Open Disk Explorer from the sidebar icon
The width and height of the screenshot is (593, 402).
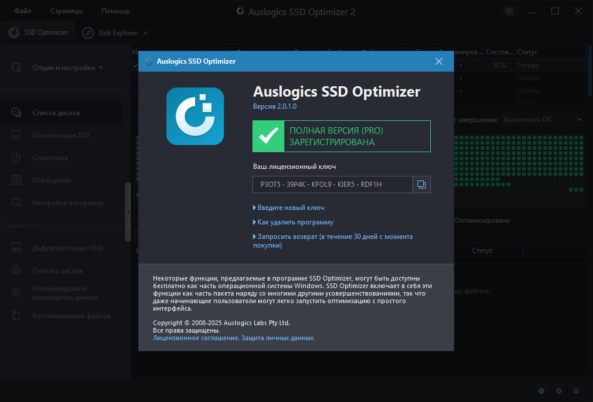(x=16, y=180)
